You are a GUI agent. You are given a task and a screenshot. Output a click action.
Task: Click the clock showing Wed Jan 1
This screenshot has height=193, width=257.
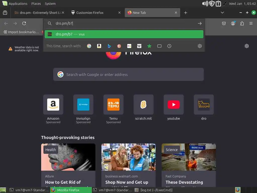tap(242, 4)
